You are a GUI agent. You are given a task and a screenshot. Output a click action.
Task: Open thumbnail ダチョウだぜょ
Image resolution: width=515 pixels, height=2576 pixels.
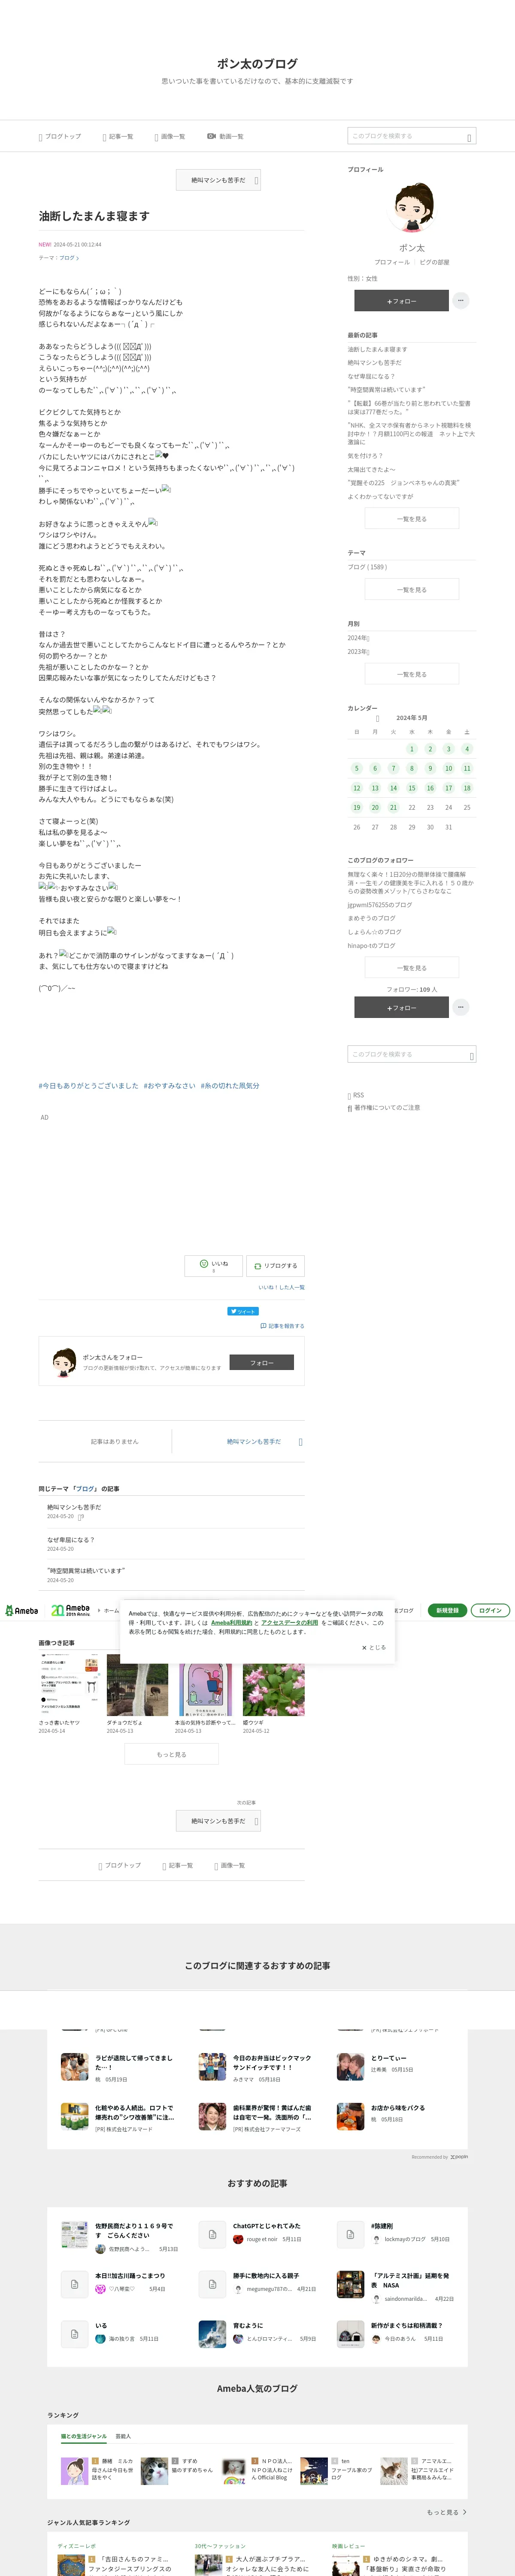[136, 1685]
